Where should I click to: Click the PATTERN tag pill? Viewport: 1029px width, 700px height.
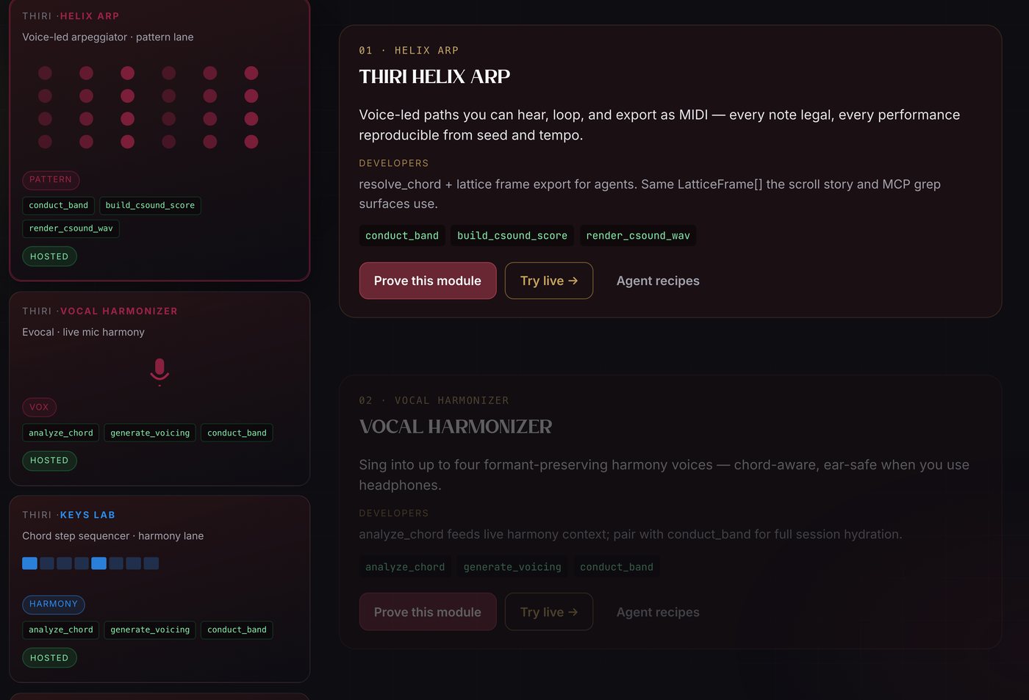pyautogui.click(x=51, y=180)
